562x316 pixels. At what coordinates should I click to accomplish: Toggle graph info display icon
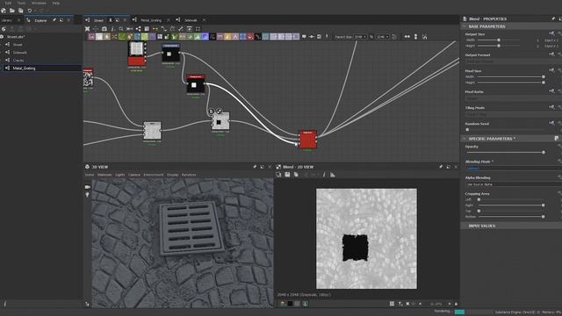pyautogui.click(x=112, y=29)
